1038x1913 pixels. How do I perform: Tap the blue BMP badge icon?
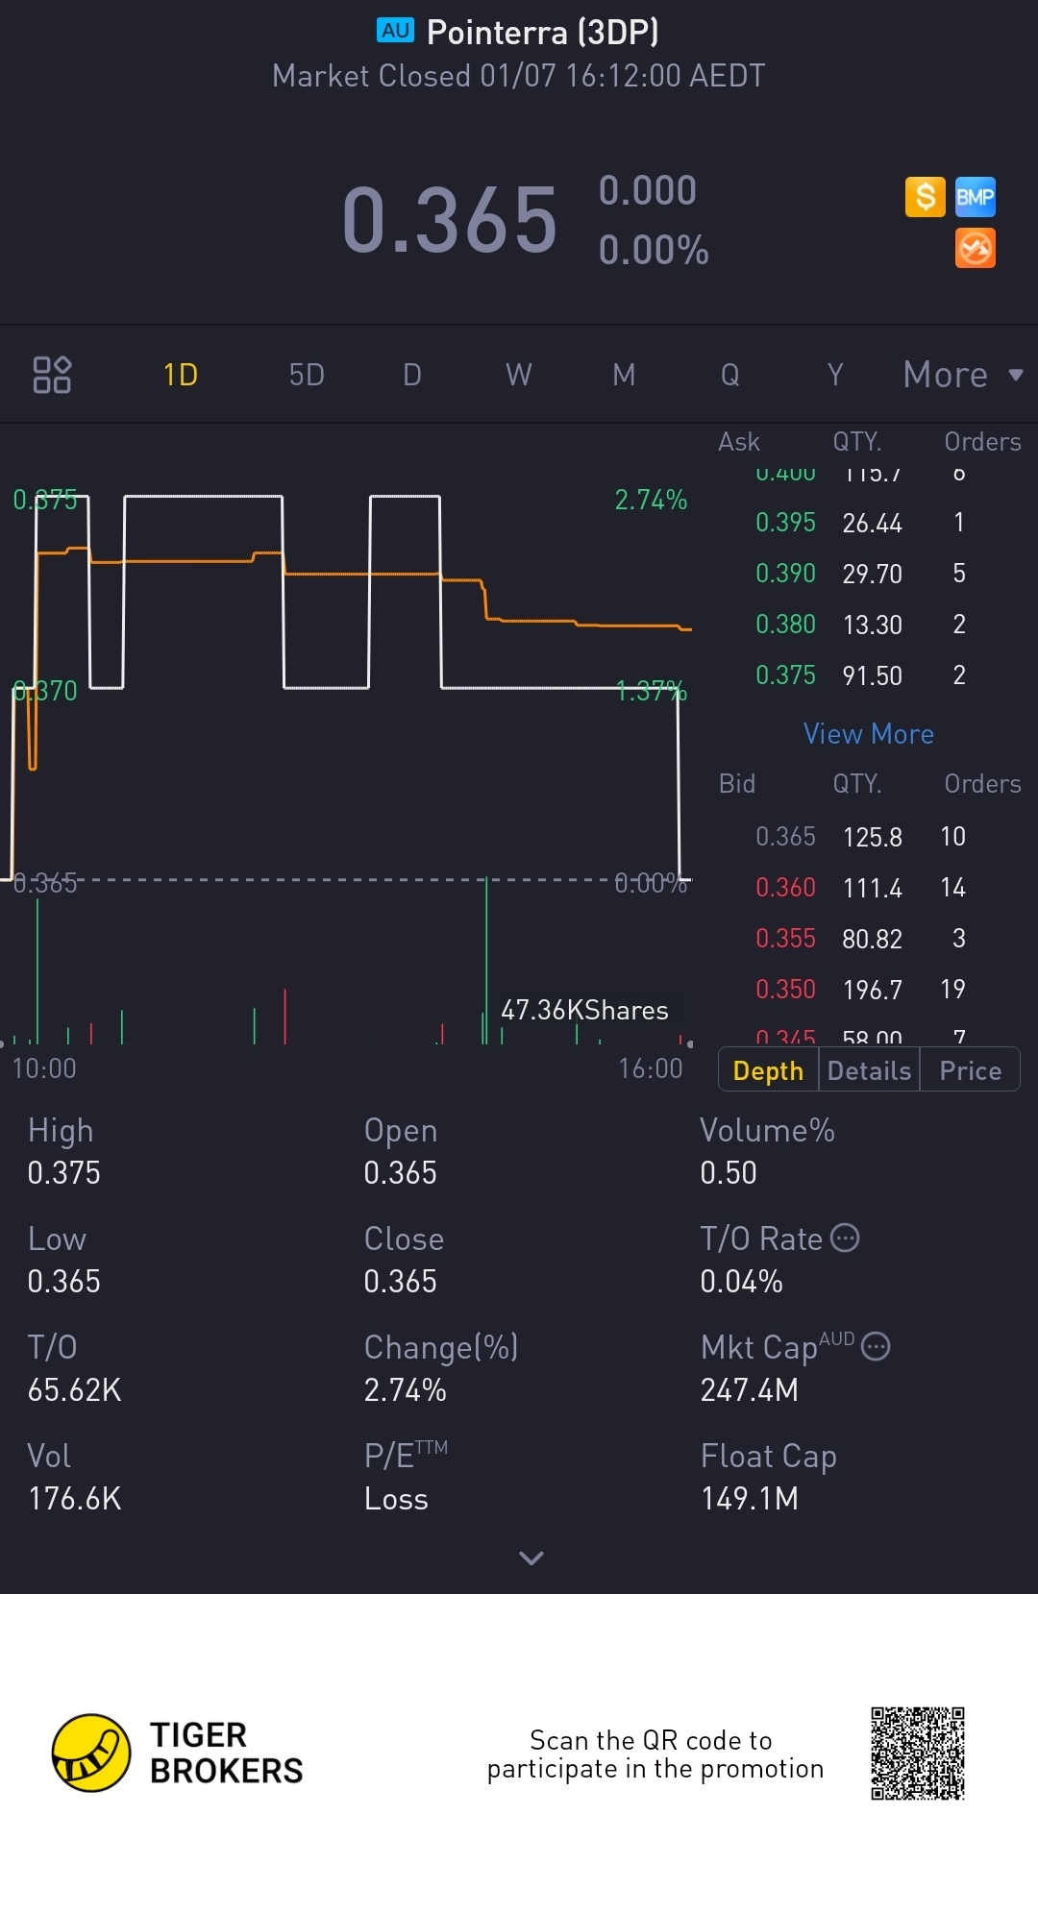click(x=975, y=197)
